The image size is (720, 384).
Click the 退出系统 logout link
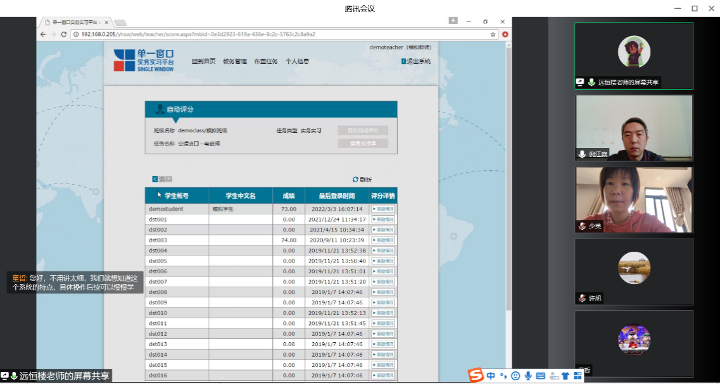point(416,61)
